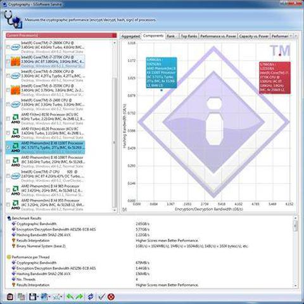This screenshot has width=304, height=304.
Task: Click the blue Phenom II data label on chart
Action: click(161, 72)
